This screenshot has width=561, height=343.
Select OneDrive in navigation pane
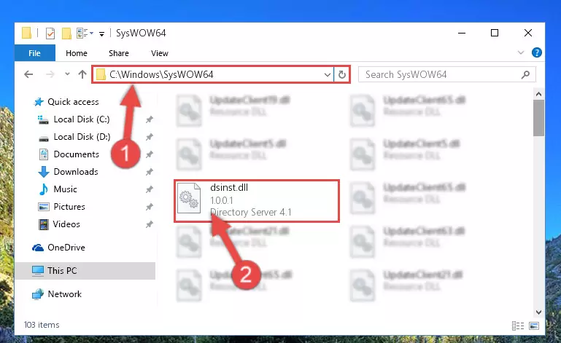click(66, 248)
